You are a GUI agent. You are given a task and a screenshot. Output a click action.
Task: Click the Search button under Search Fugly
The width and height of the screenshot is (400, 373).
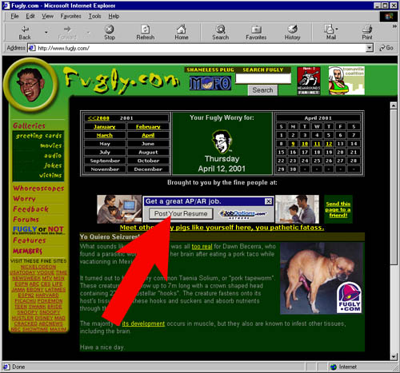tap(262, 90)
